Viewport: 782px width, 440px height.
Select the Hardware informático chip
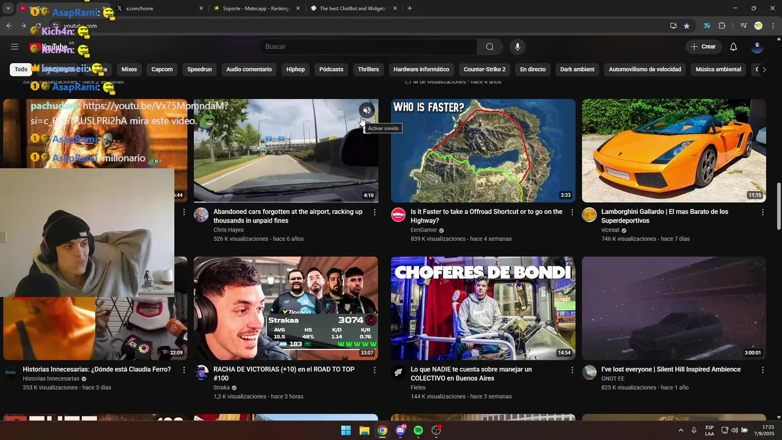421,69
